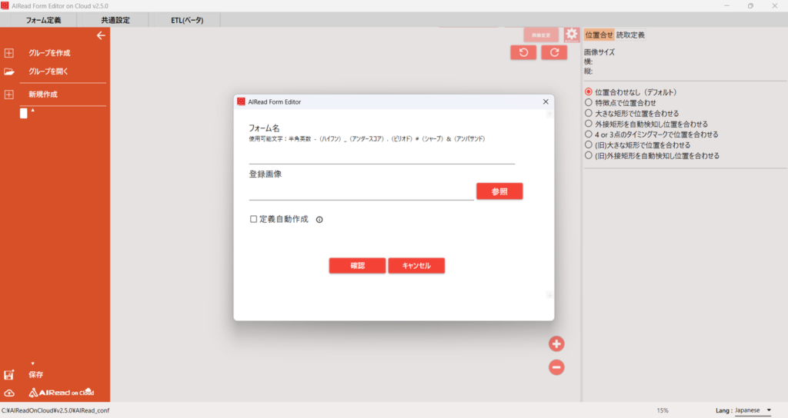Select 位置合わせなし (デフォルト) radio option
Viewport: 788px width, 418px height.
pyautogui.click(x=589, y=92)
